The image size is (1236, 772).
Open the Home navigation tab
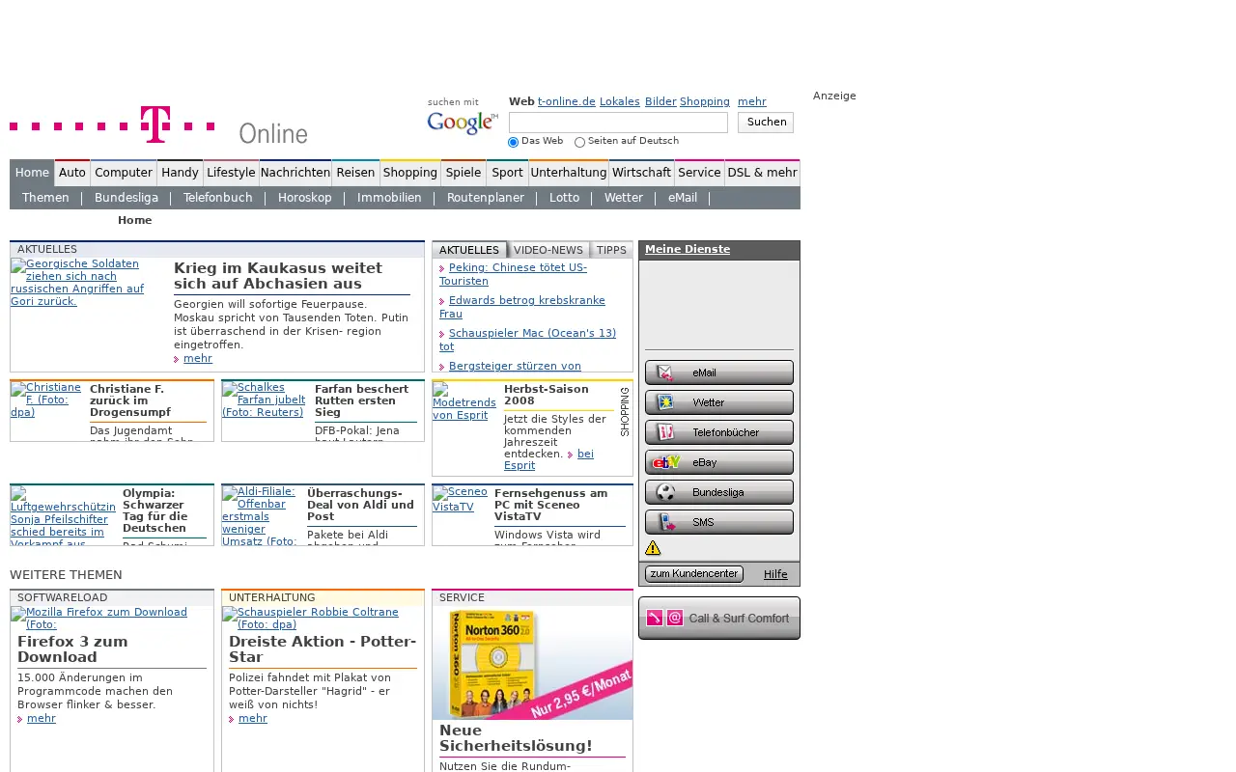point(32,173)
